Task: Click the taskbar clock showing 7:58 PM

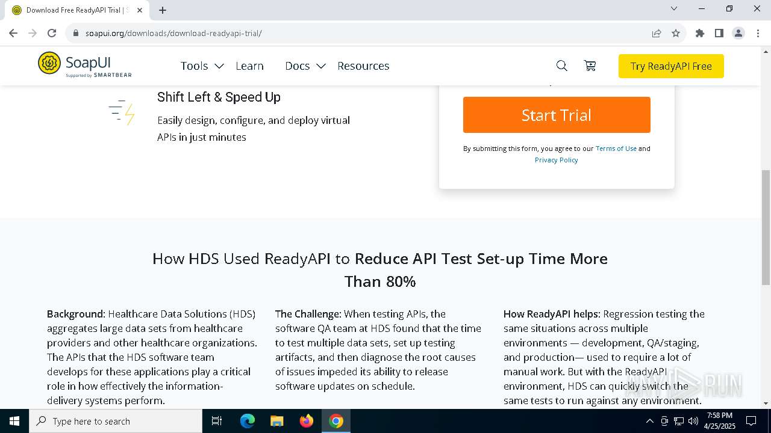Action: click(x=720, y=421)
